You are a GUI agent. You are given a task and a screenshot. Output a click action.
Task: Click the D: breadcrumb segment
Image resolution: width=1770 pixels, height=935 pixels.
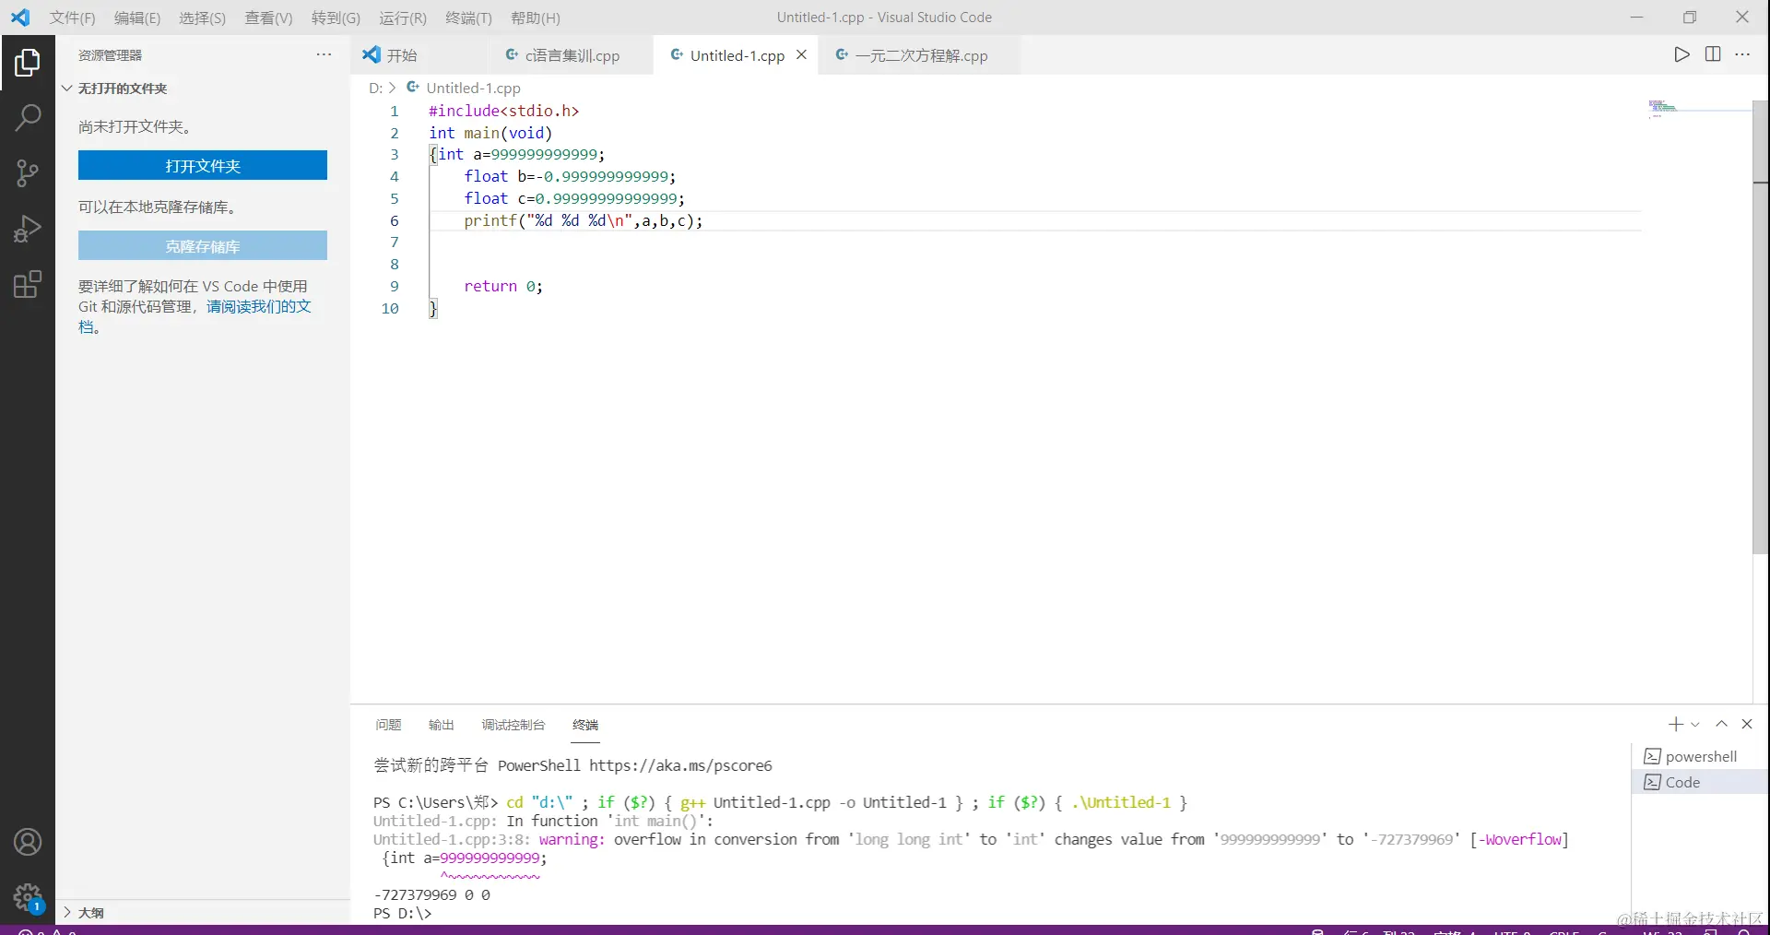click(x=375, y=88)
